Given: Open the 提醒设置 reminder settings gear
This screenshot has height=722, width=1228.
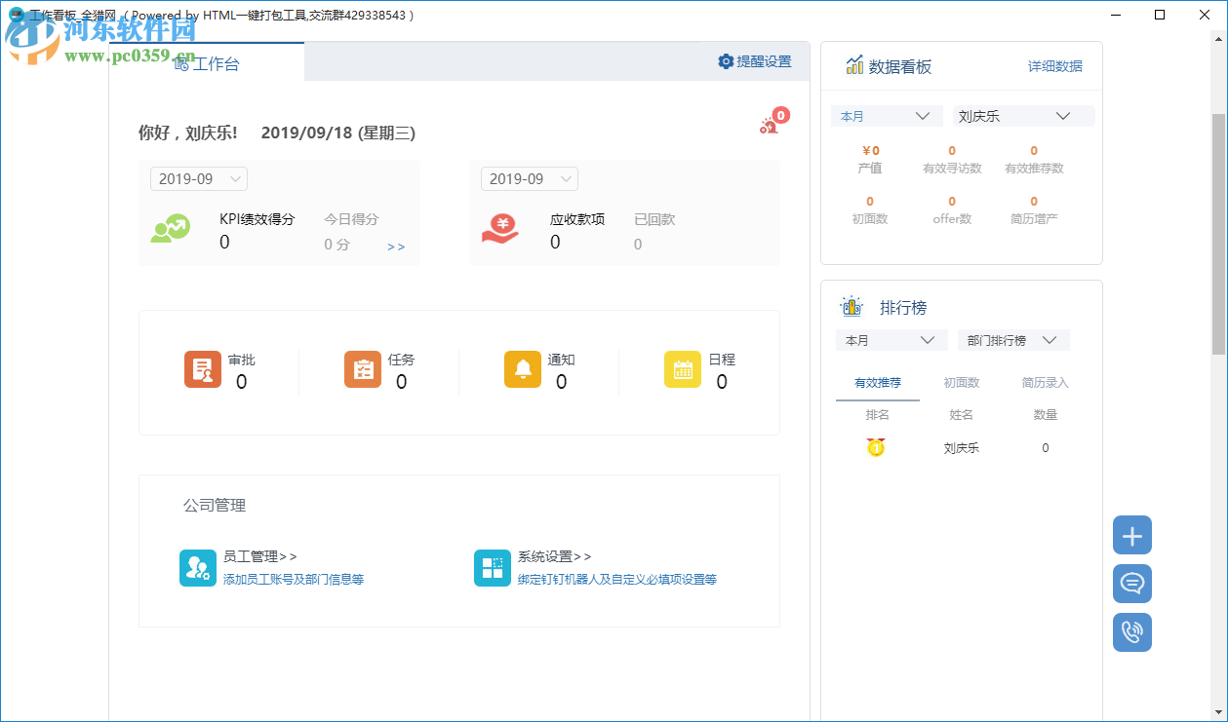Looking at the screenshot, I should click(x=726, y=60).
